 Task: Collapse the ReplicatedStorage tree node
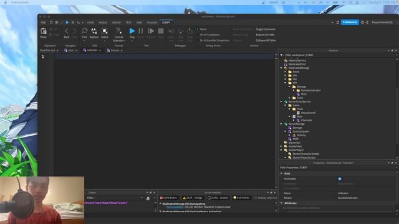coord(281,68)
